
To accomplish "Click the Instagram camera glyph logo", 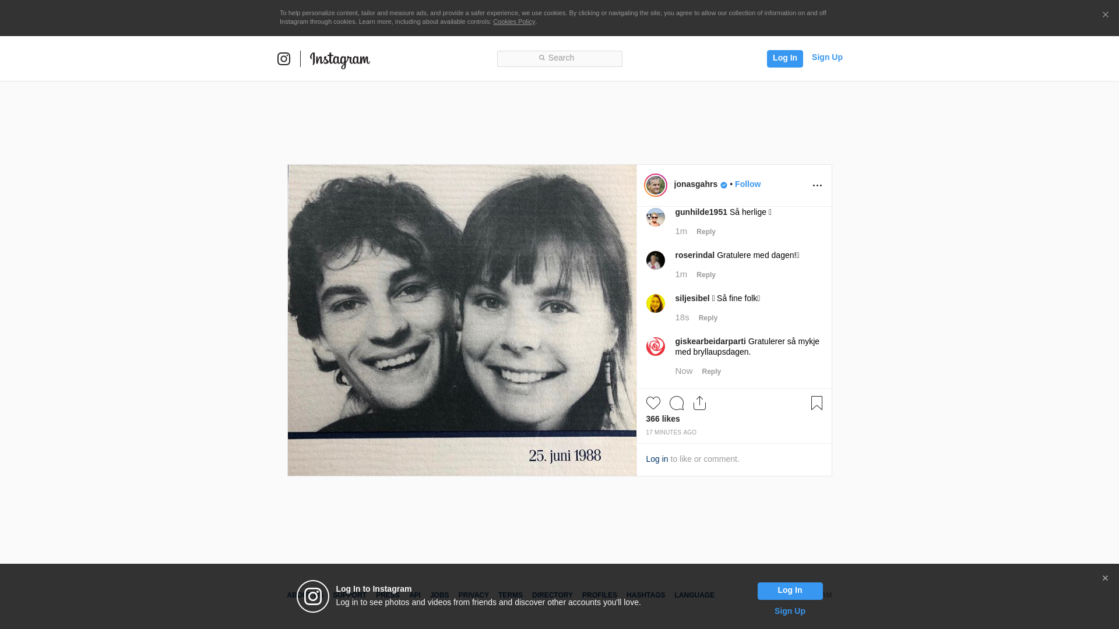I will coord(284,59).
